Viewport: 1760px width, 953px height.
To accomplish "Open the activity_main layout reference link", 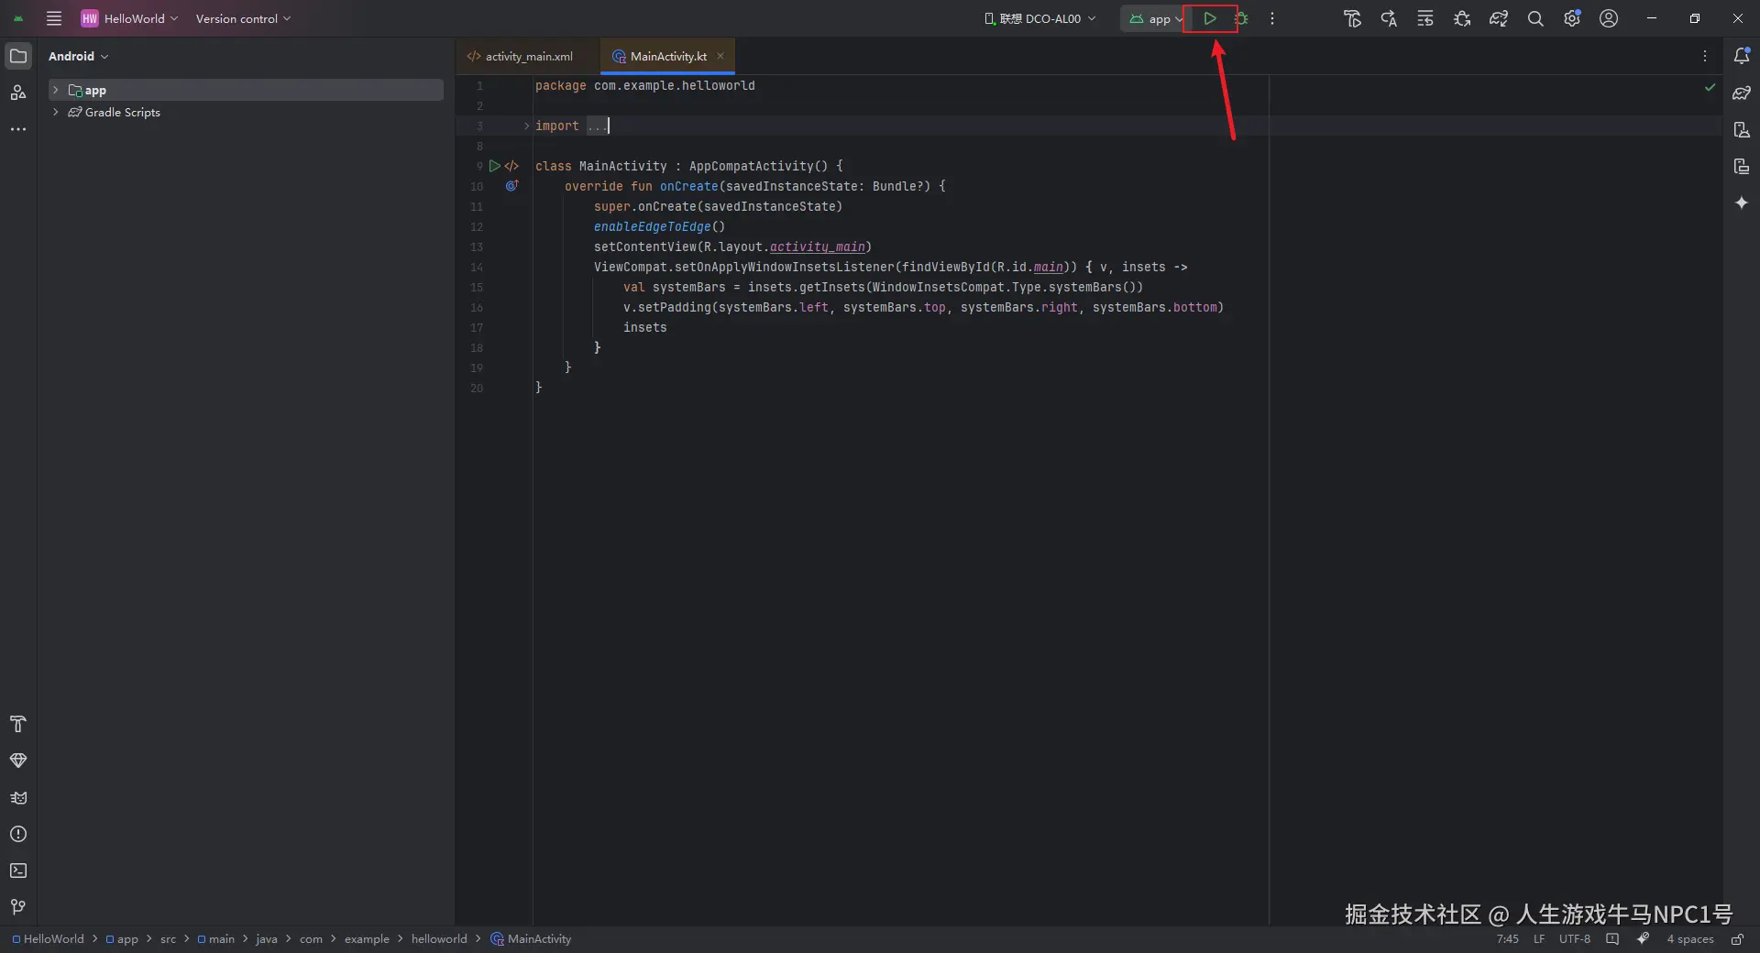I will [818, 246].
